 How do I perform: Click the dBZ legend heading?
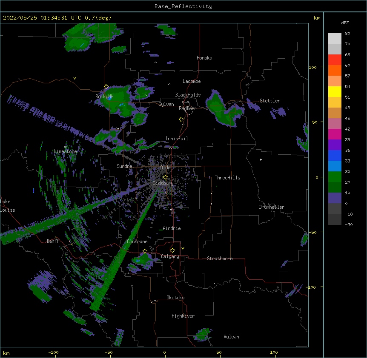click(345, 23)
